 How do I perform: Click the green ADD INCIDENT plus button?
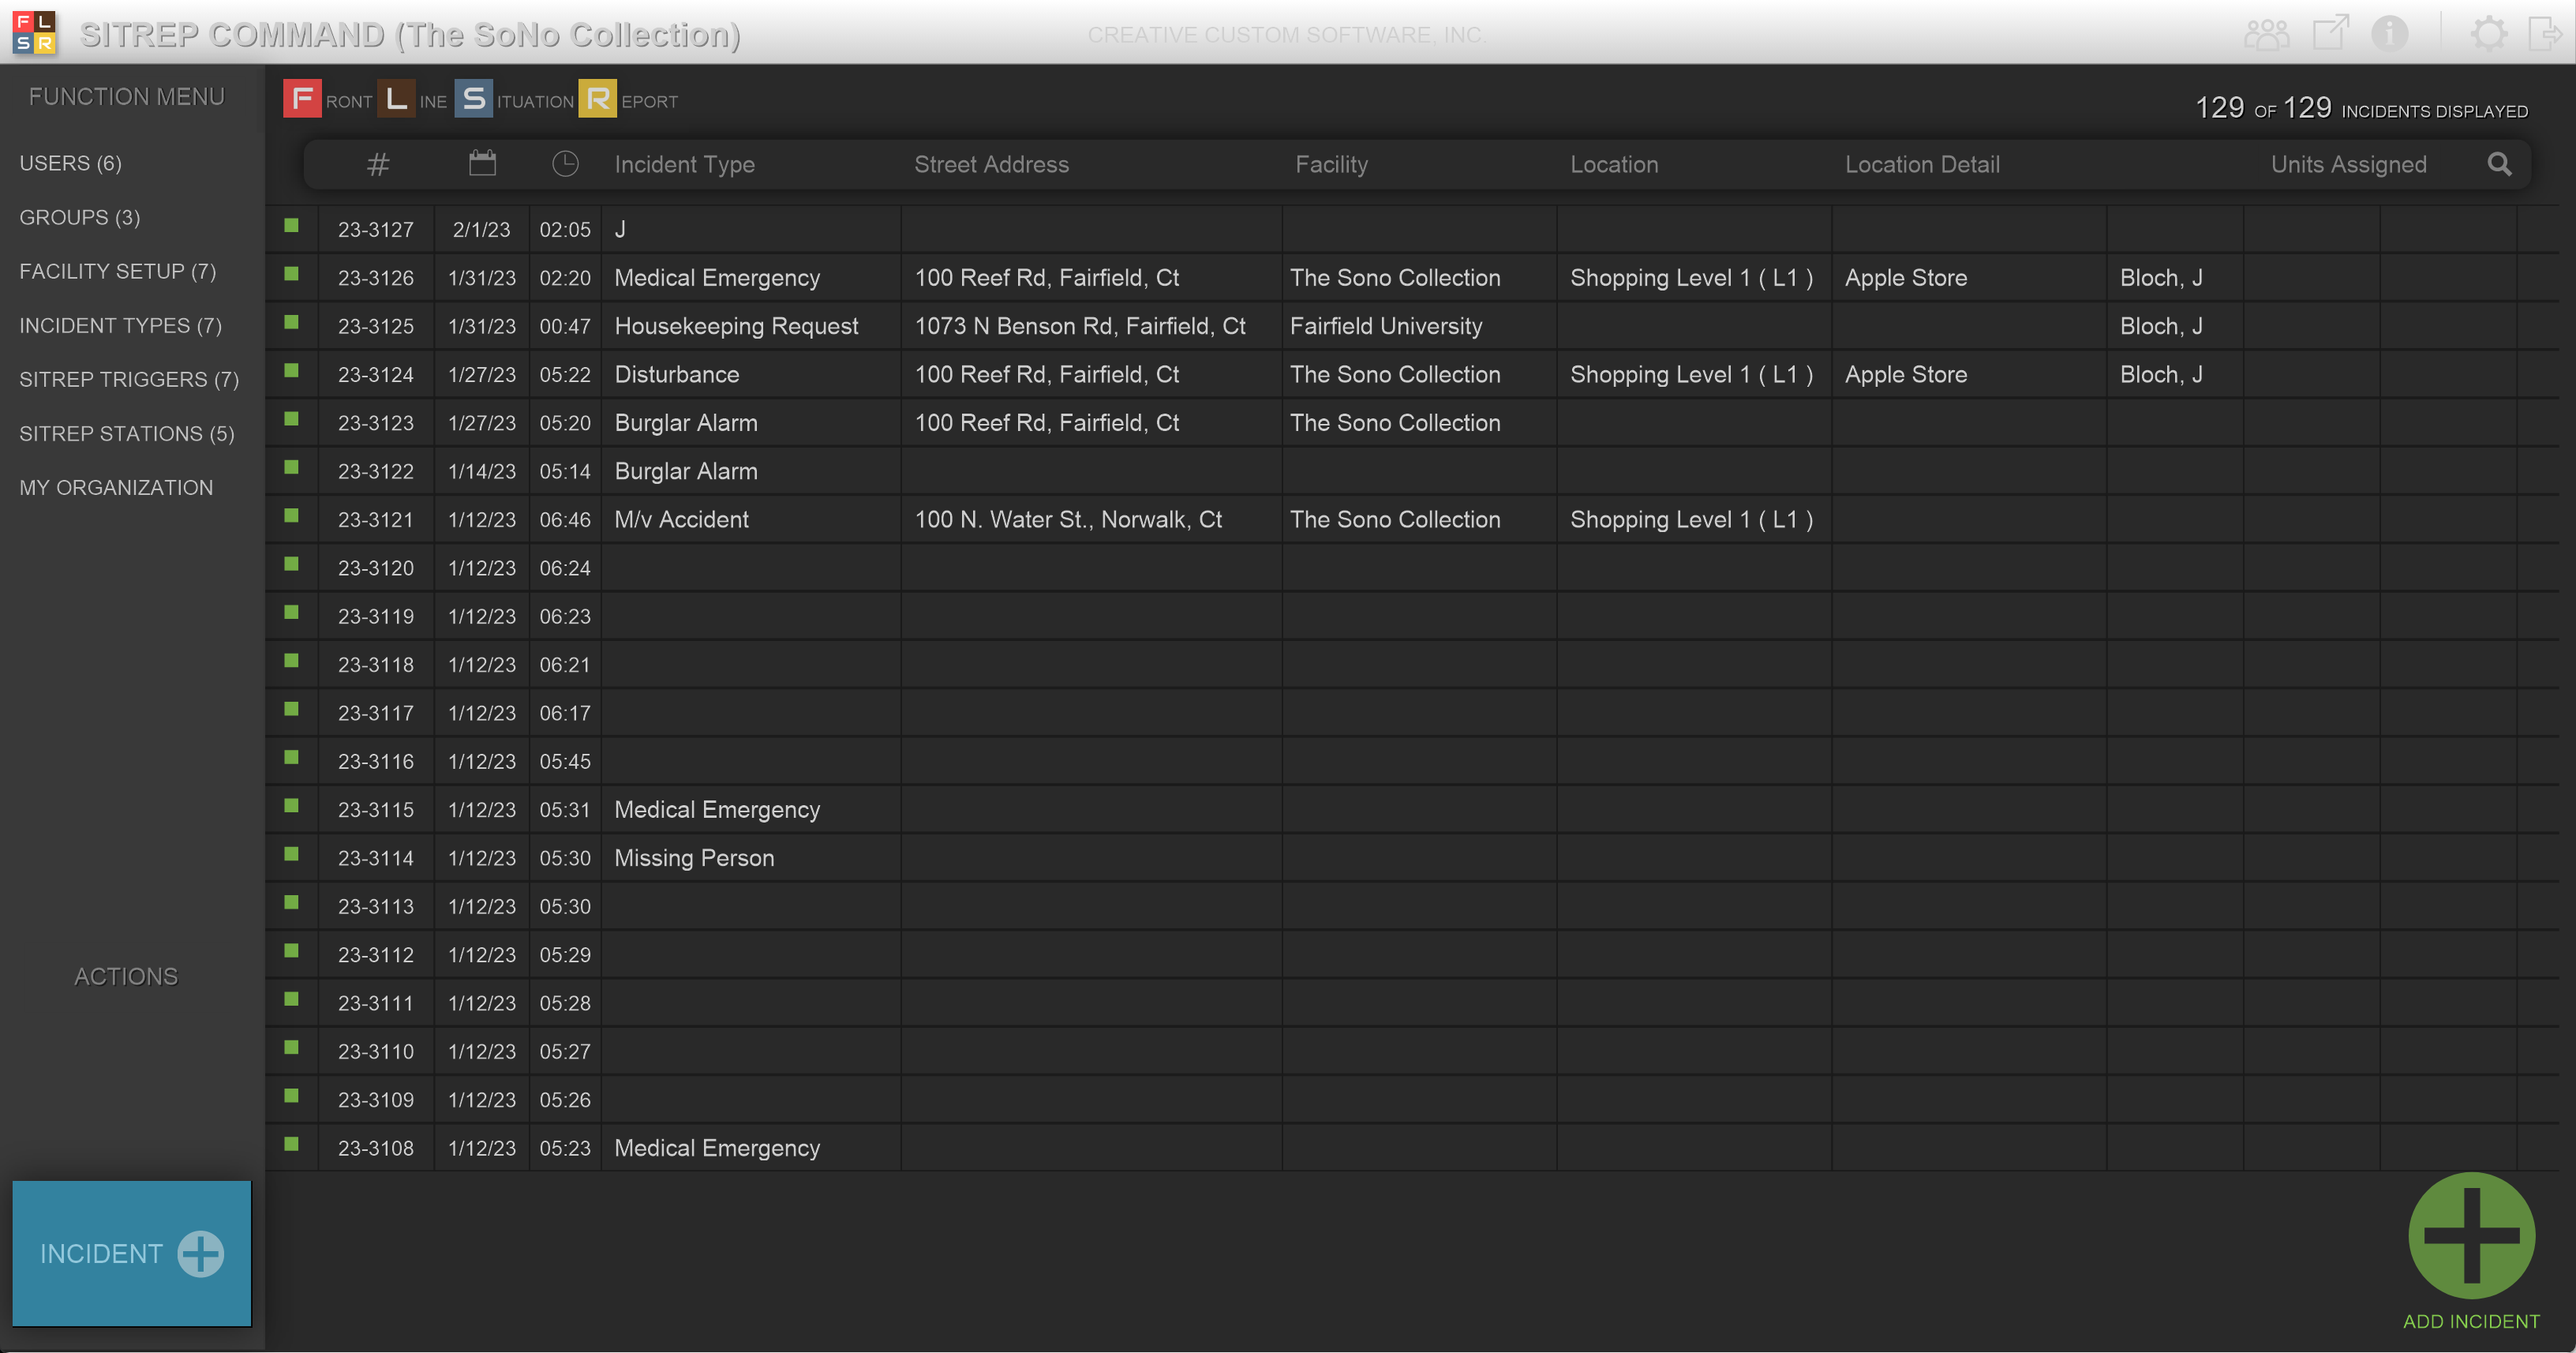click(2470, 1236)
